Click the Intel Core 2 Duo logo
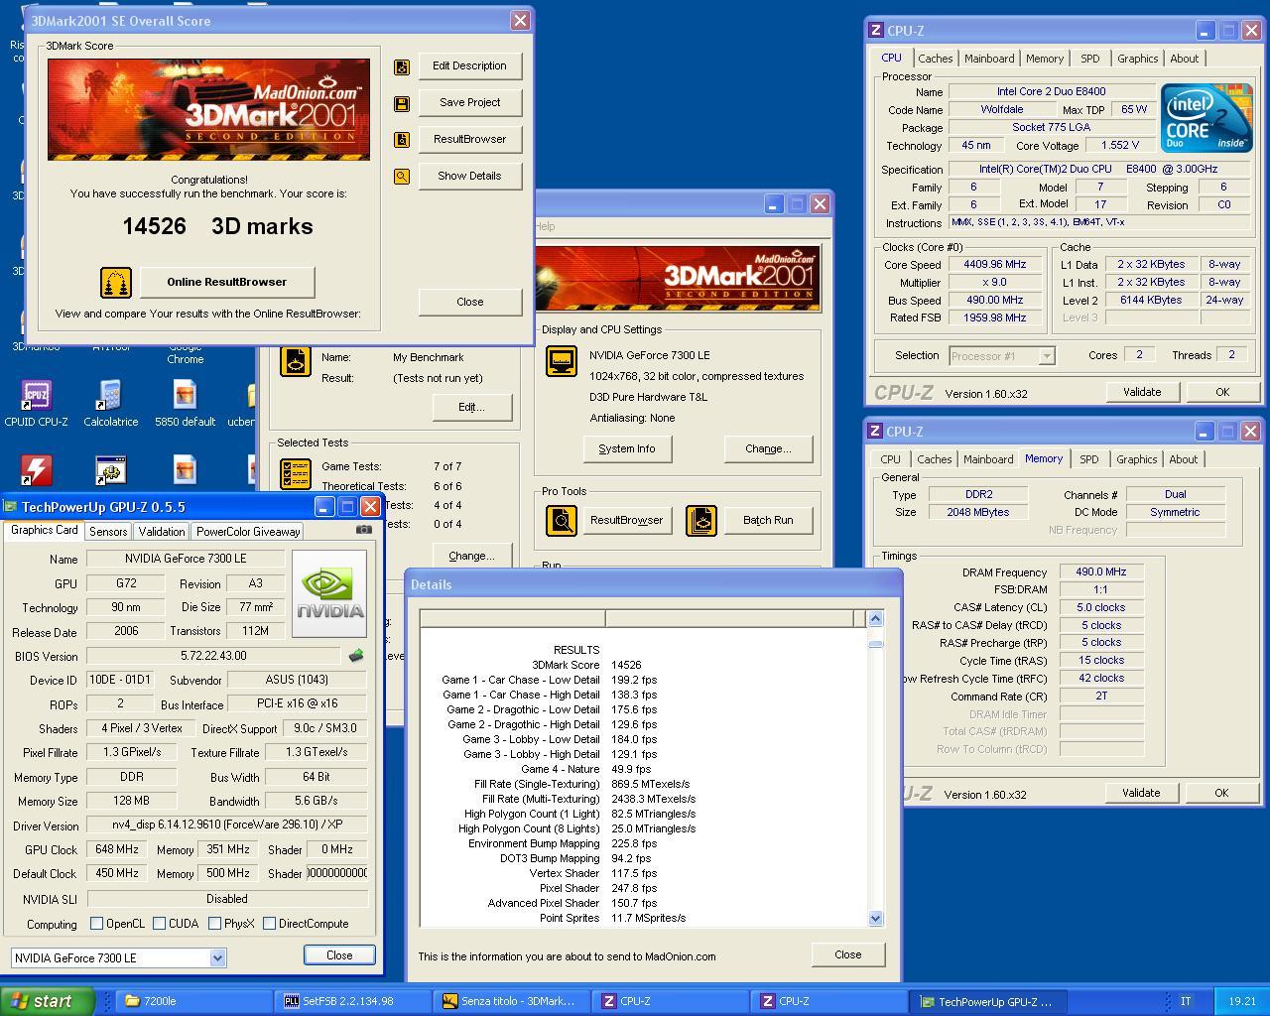 pos(1206,118)
